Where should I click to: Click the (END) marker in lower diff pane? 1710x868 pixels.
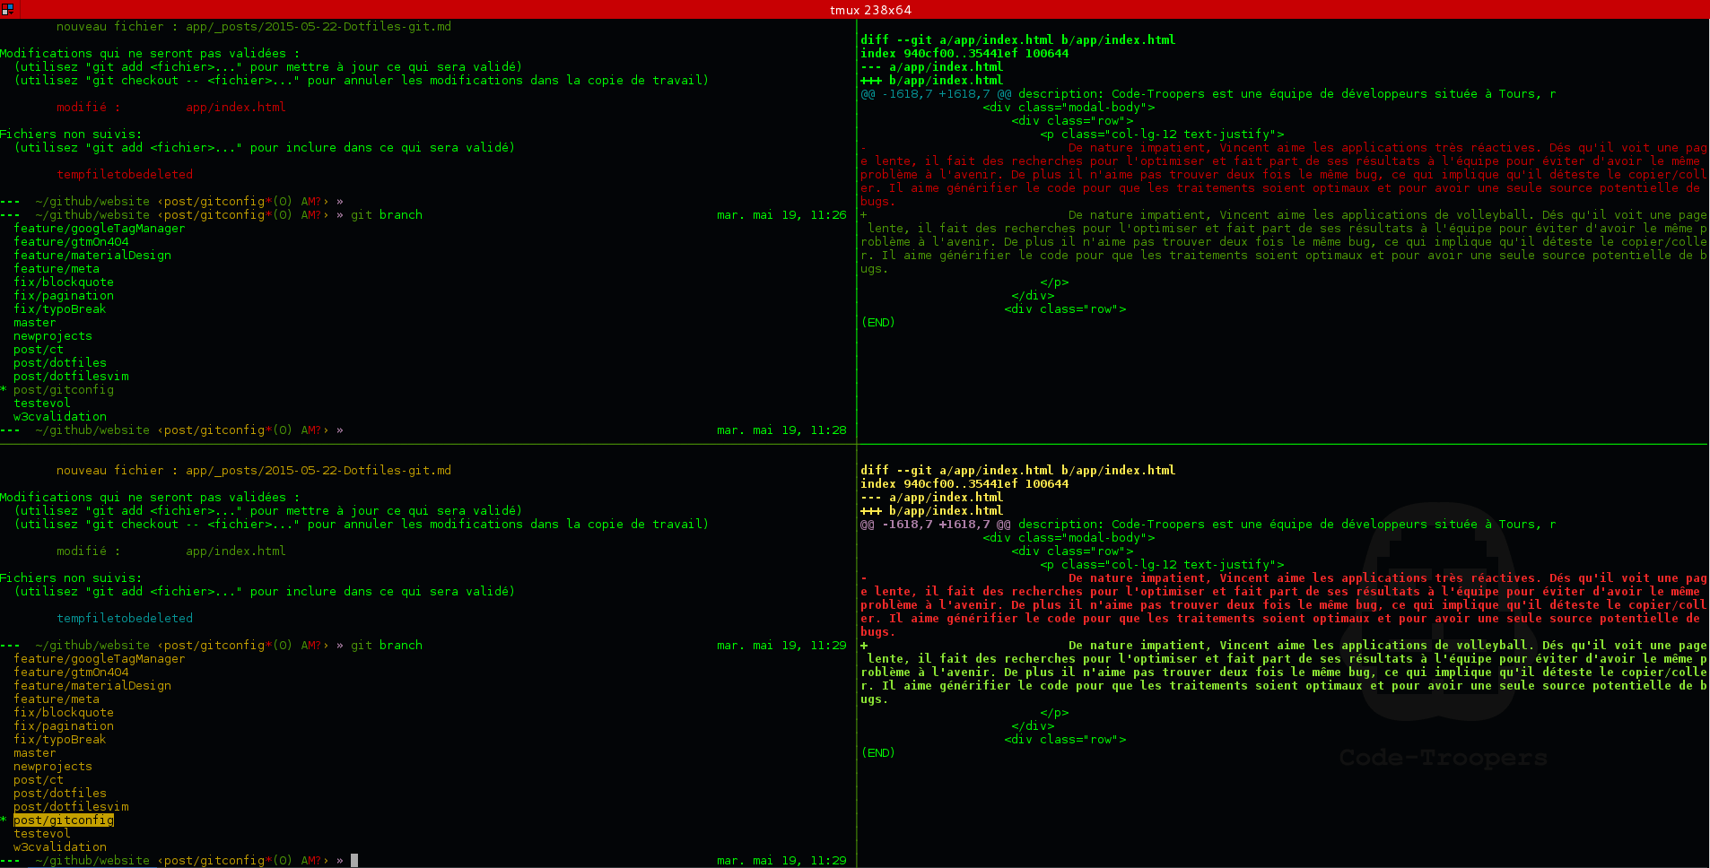pyautogui.click(x=877, y=753)
